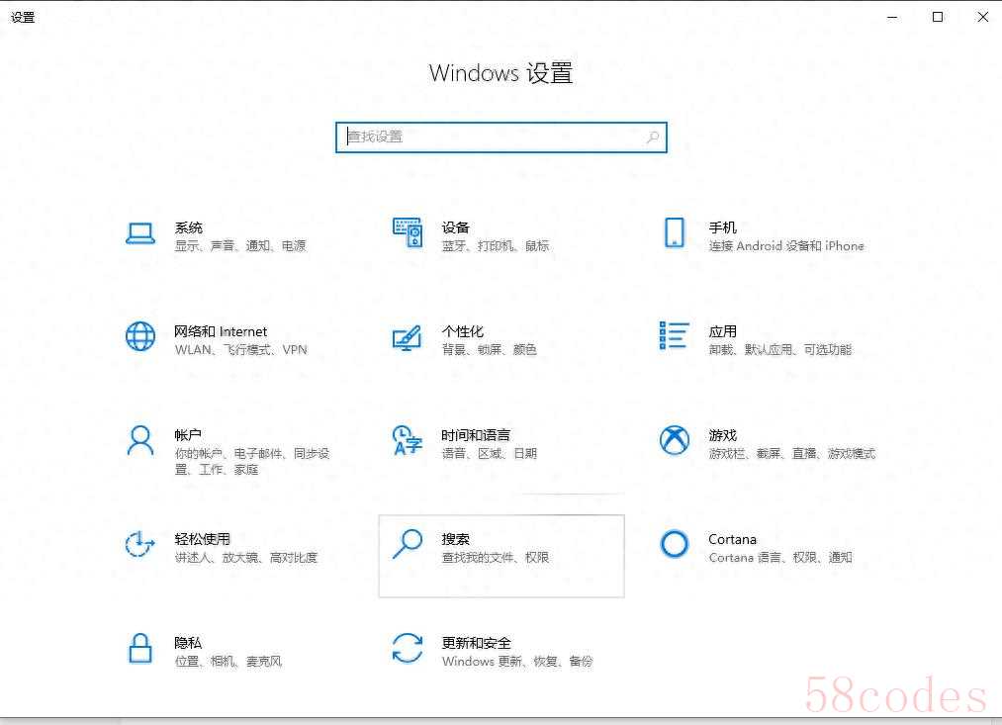Open the 隐私 padlock icon
The height and width of the screenshot is (725, 1002).
[139, 649]
